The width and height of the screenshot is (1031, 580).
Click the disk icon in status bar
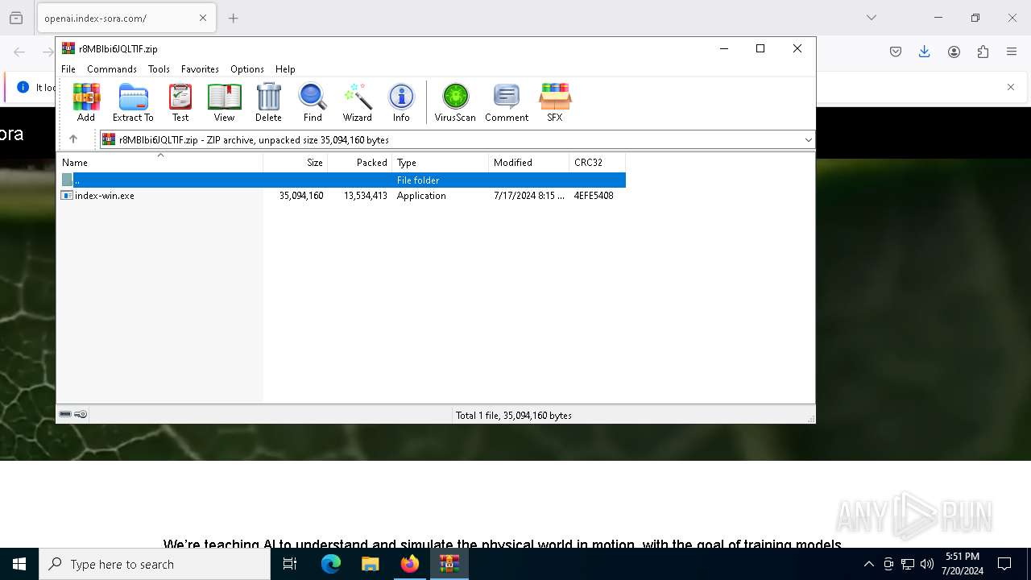pos(65,414)
